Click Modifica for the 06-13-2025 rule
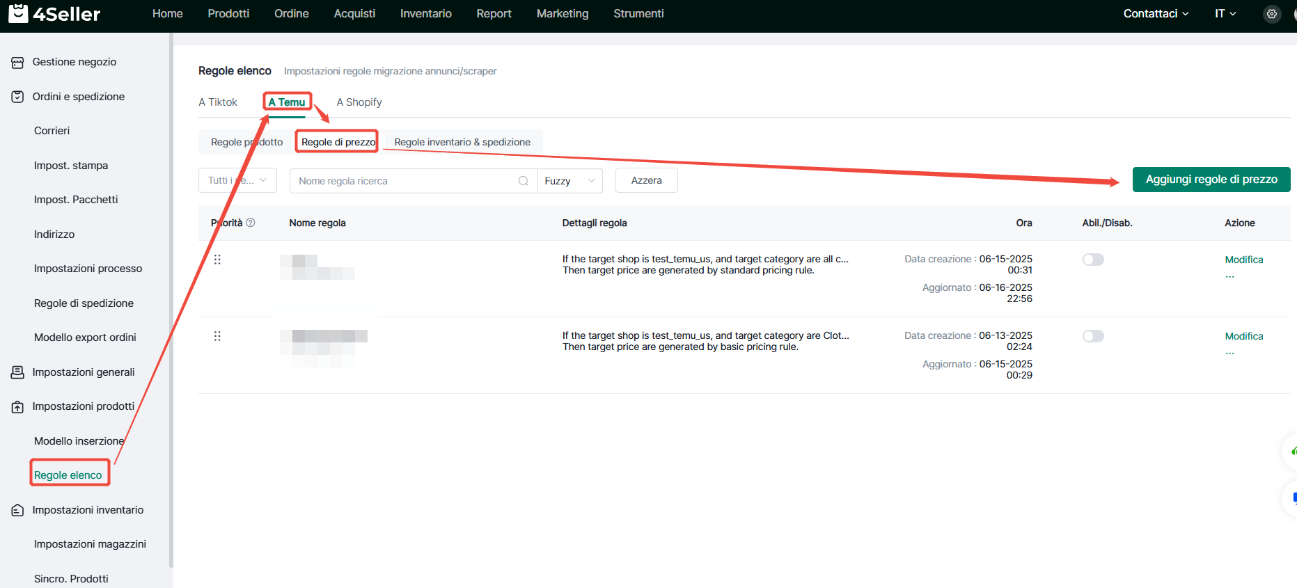This screenshot has width=1297, height=588. 1244,336
